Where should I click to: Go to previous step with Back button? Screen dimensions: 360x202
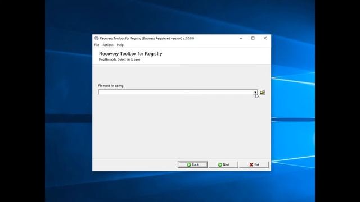pyautogui.click(x=192, y=164)
